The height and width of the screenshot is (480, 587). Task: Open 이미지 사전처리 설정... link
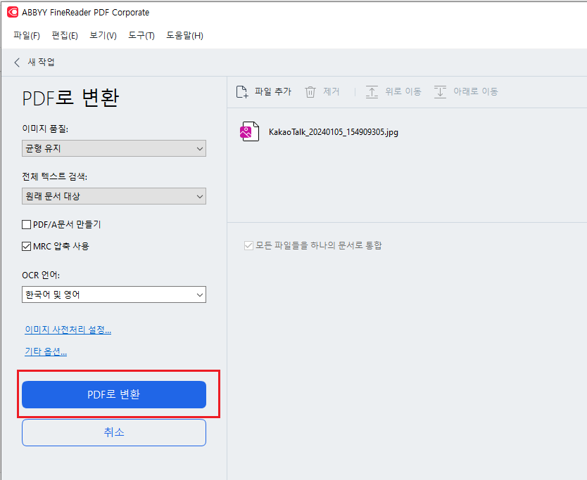tap(68, 330)
